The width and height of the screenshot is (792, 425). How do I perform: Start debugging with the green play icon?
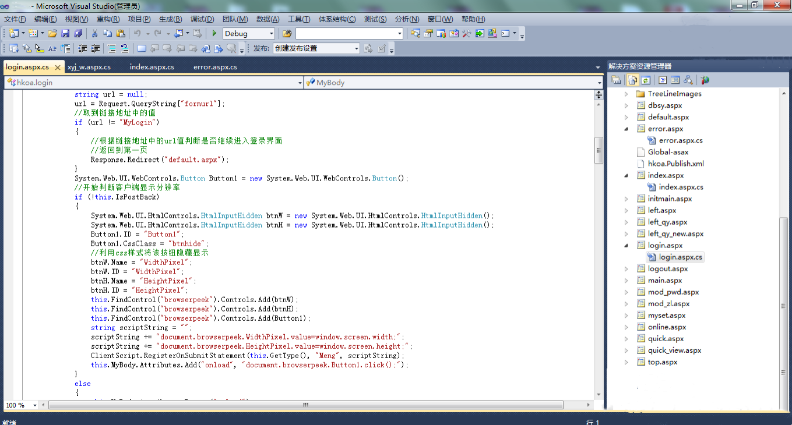[214, 33]
